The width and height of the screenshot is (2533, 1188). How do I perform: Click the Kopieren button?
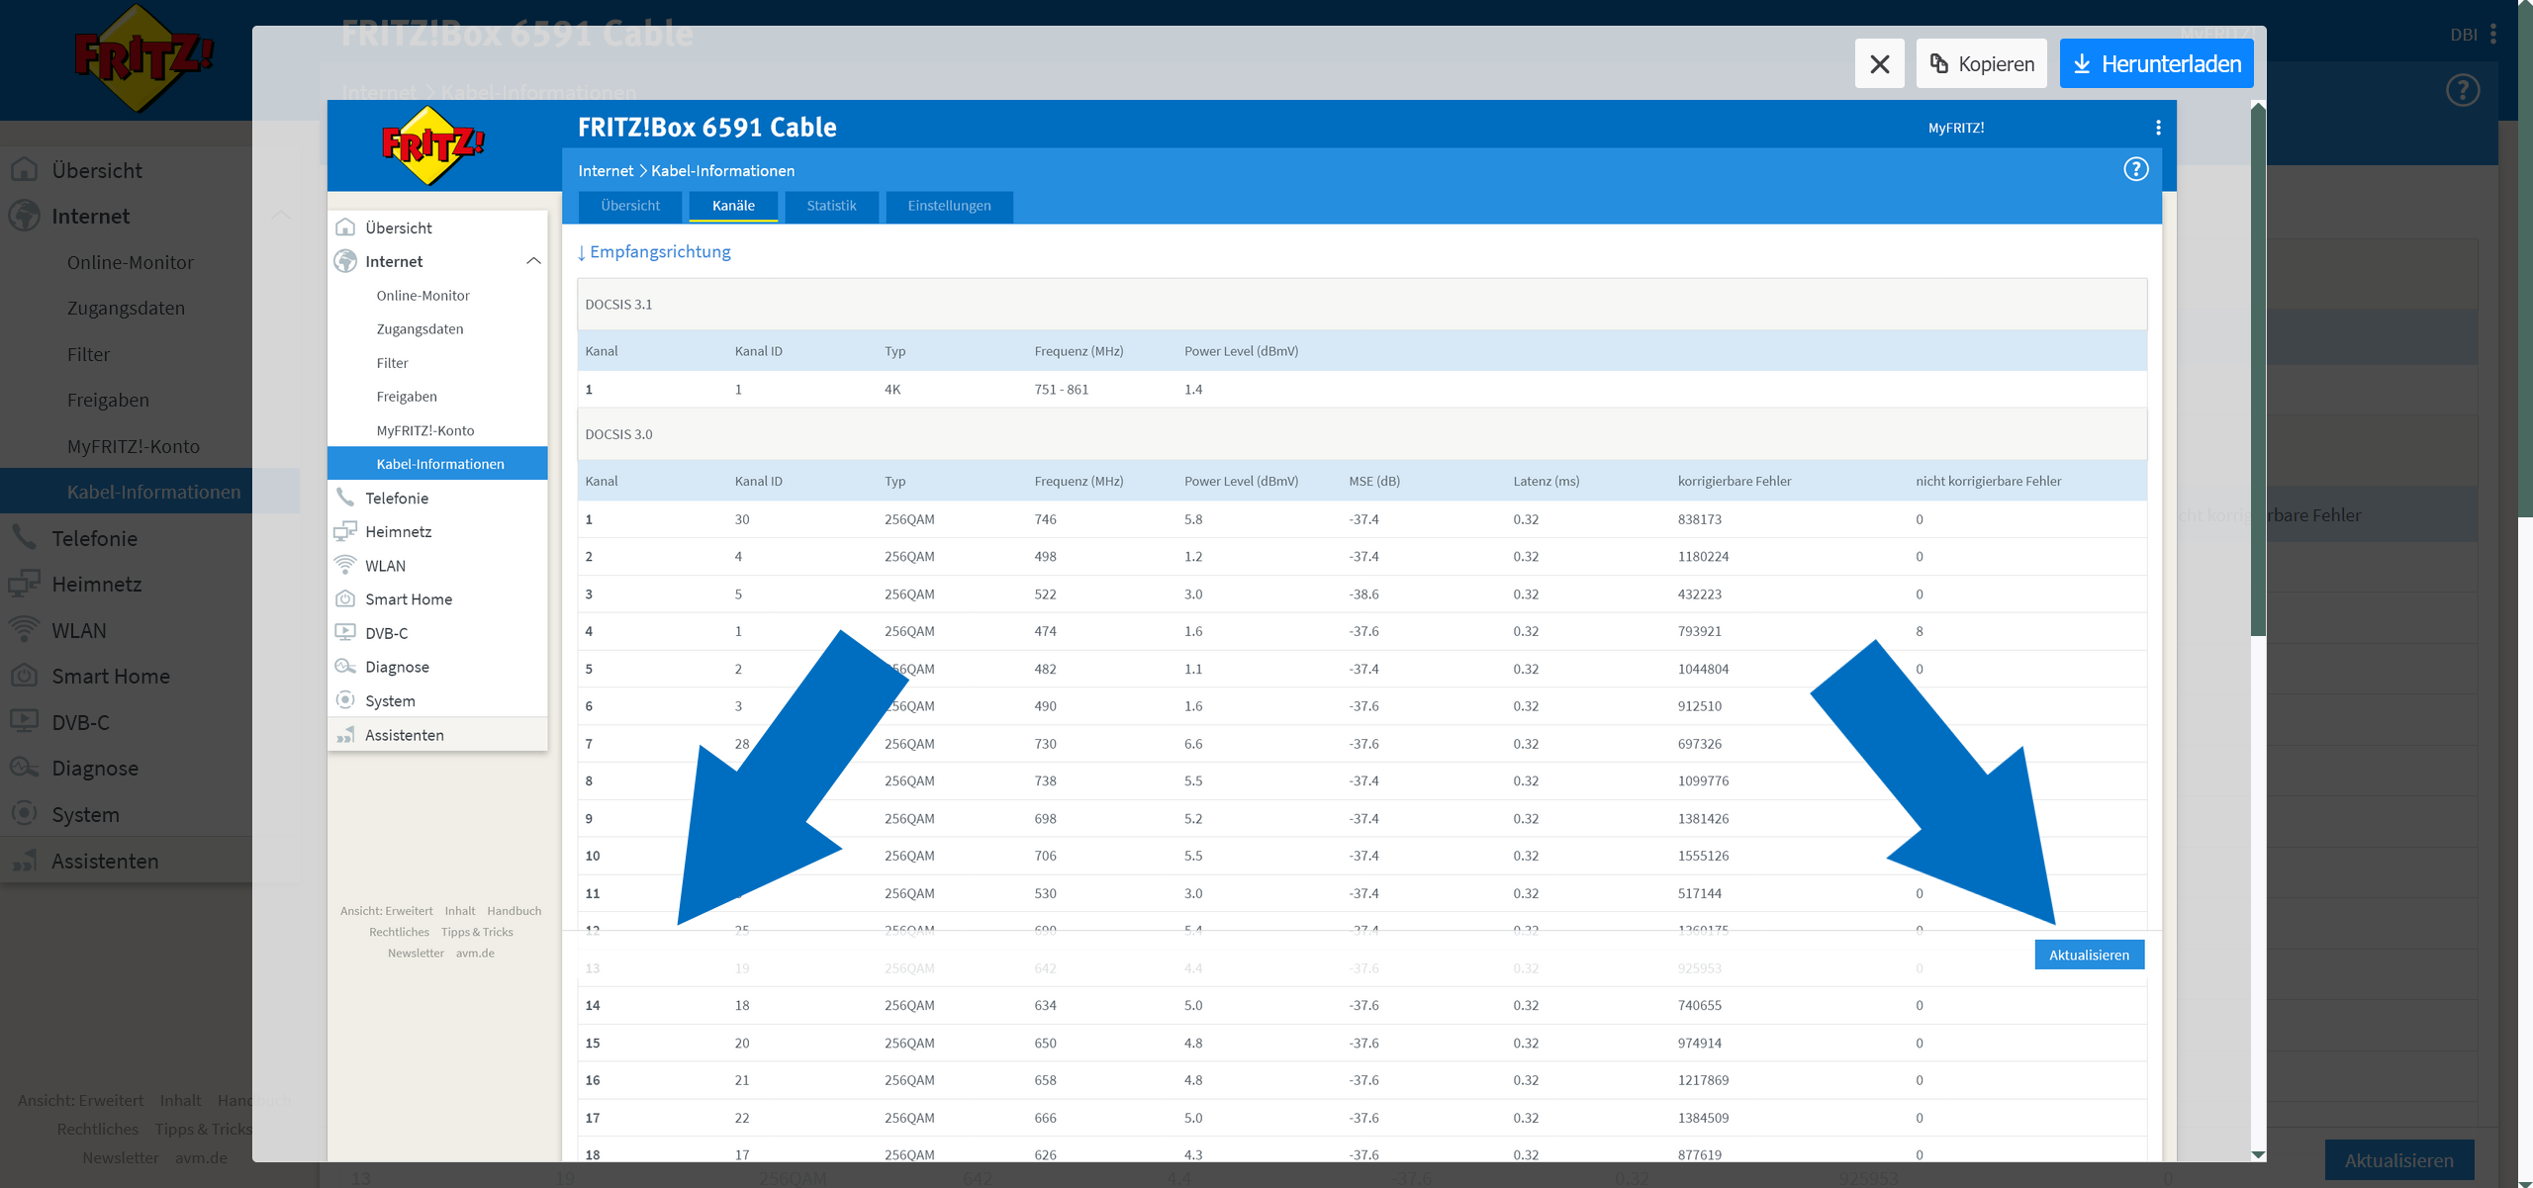tap(1981, 63)
